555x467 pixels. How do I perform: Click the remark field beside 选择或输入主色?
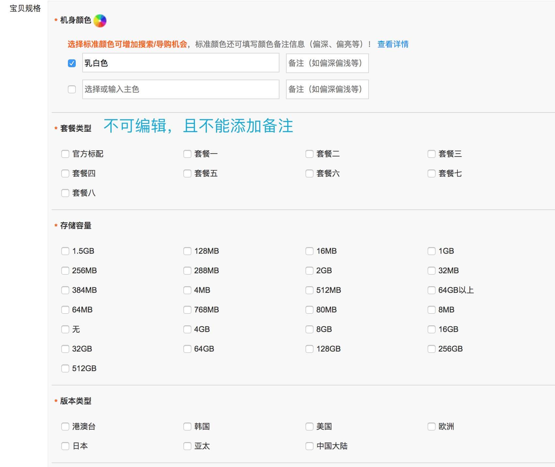(x=327, y=89)
